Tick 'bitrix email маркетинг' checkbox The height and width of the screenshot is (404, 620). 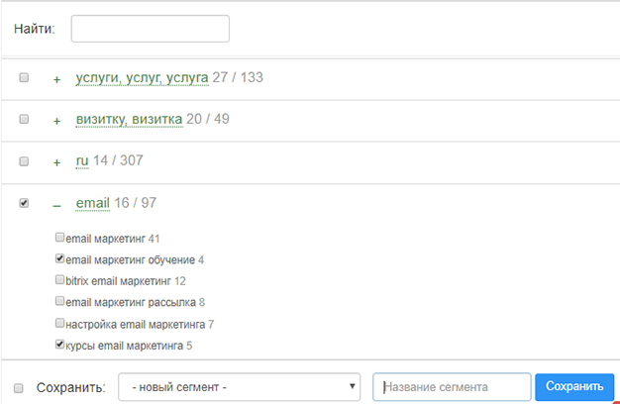point(59,280)
